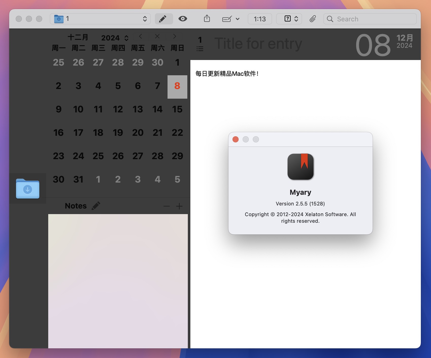Select December 12 in the calendar
This screenshot has width=431, height=358.
tap(118, 109)
